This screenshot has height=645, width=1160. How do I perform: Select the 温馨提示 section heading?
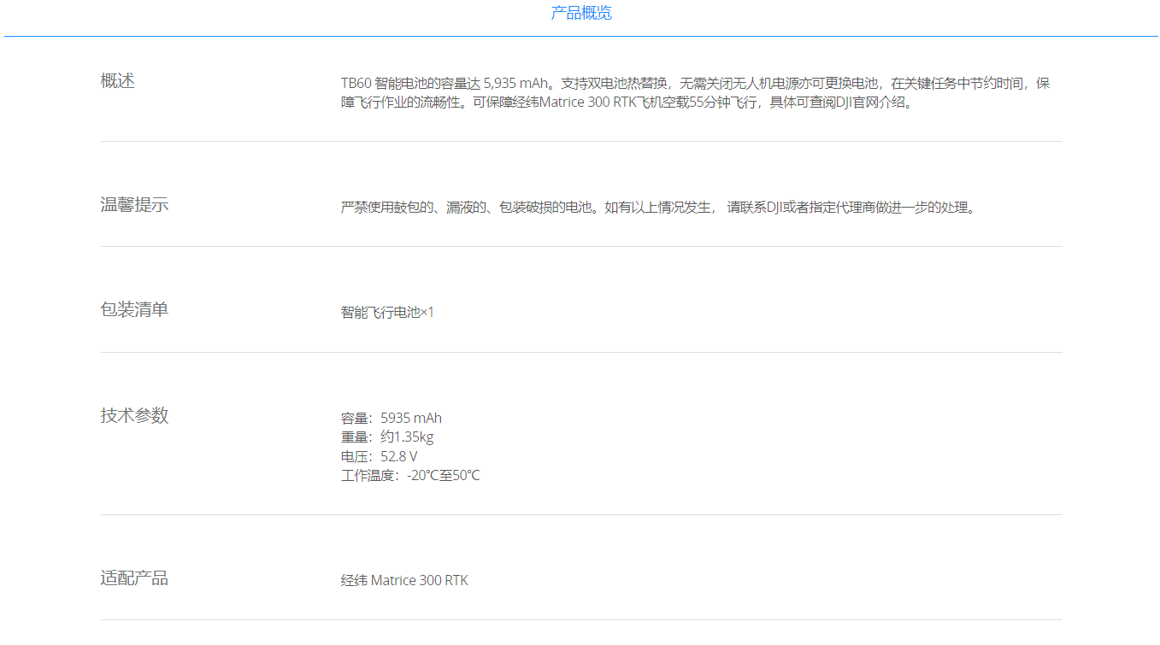tap(134, 205)
